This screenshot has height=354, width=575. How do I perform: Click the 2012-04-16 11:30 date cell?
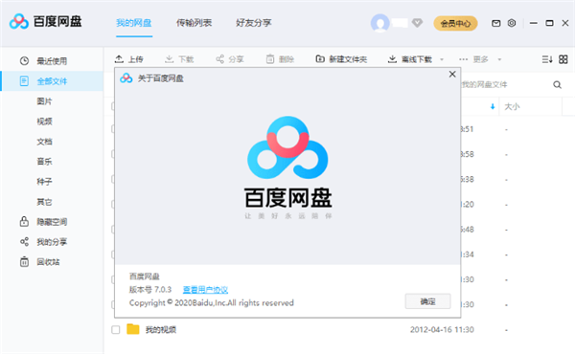[x=442, y=329]
